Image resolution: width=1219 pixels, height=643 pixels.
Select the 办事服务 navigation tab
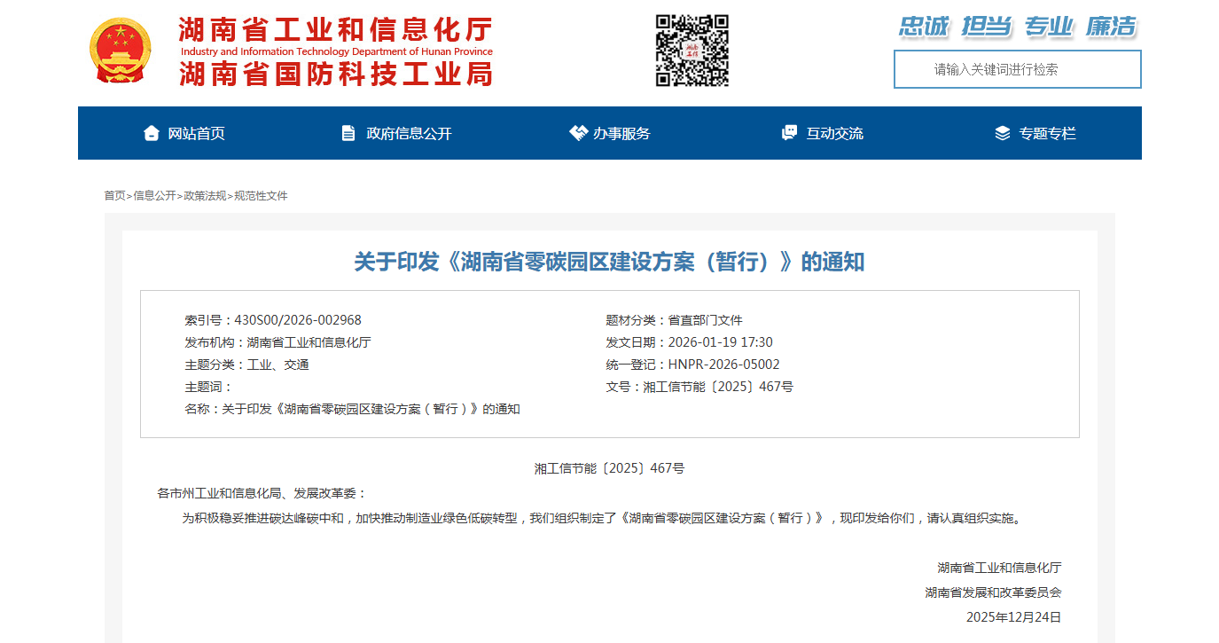(621, 133)
